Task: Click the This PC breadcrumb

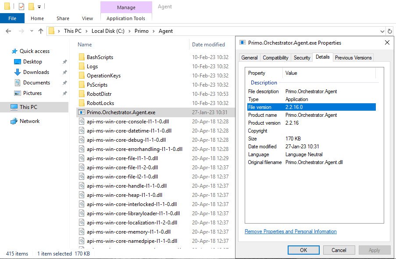Action: 73,31
